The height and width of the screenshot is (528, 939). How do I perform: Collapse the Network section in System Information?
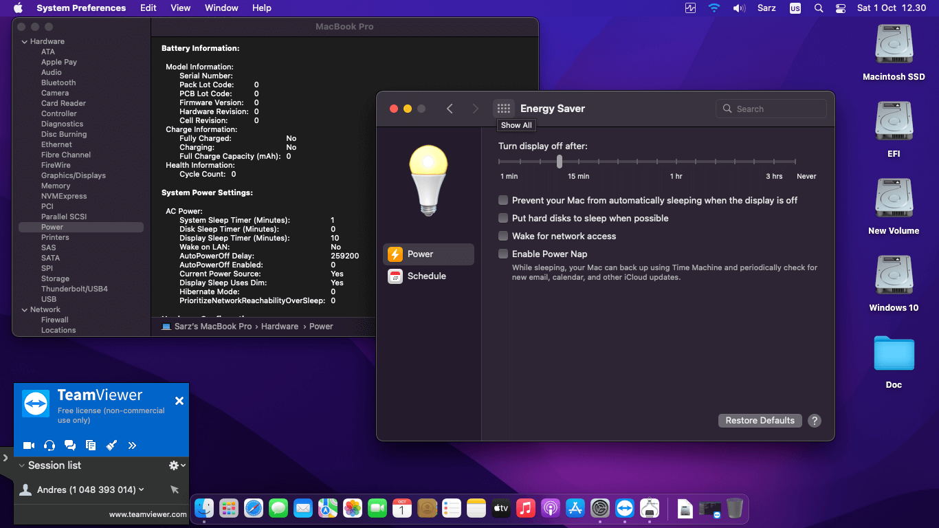25,310
